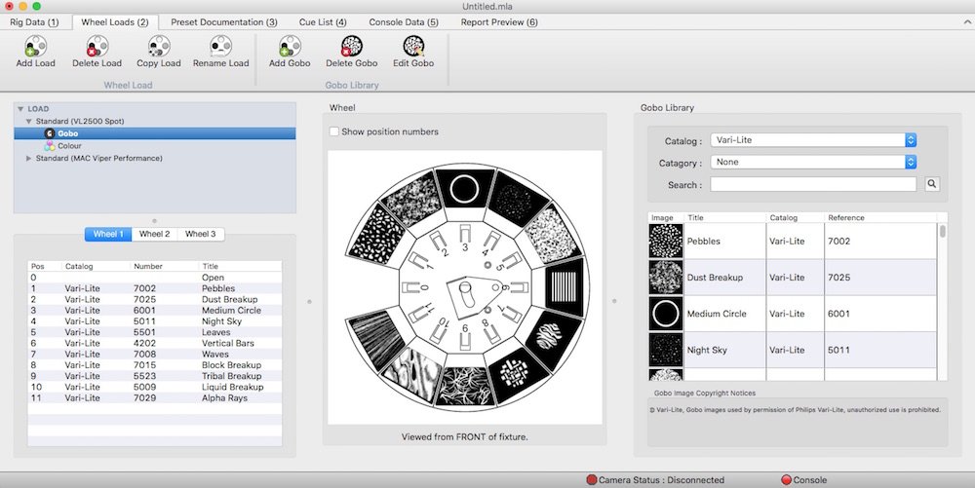Click the Rename Load icon
The width and height of the screenshot is (975, 488).
tap(219, 50)
